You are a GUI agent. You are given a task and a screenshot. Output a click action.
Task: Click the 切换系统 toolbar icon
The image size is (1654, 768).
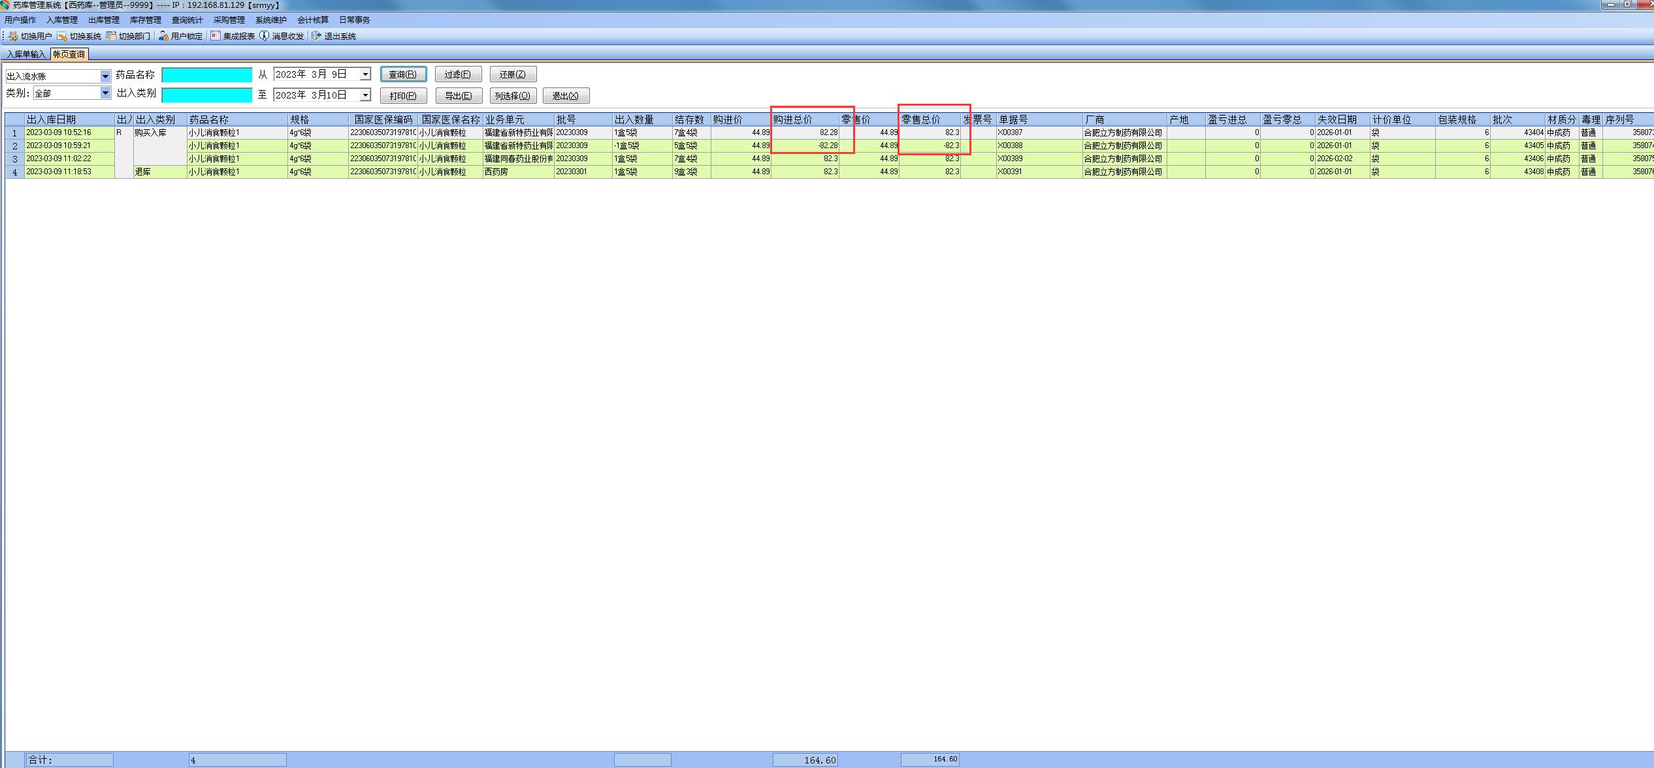[62, 36]
